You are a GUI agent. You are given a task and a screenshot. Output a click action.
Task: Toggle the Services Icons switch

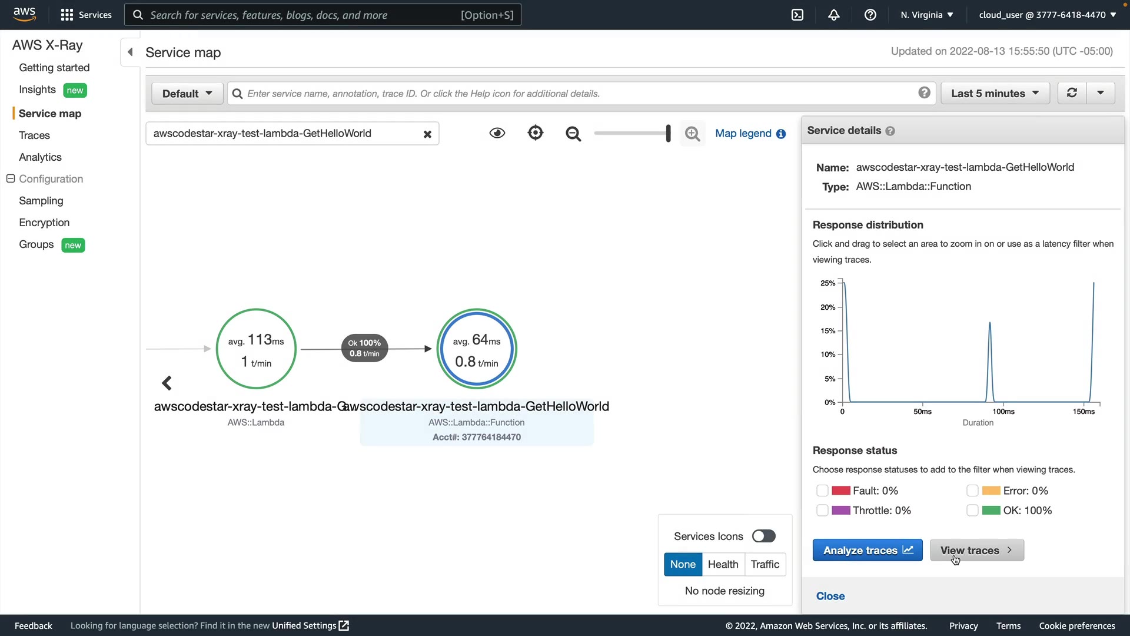764,536
